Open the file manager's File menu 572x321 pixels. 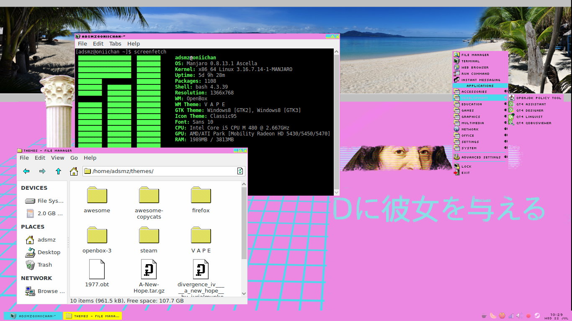[x=24, y=158]
